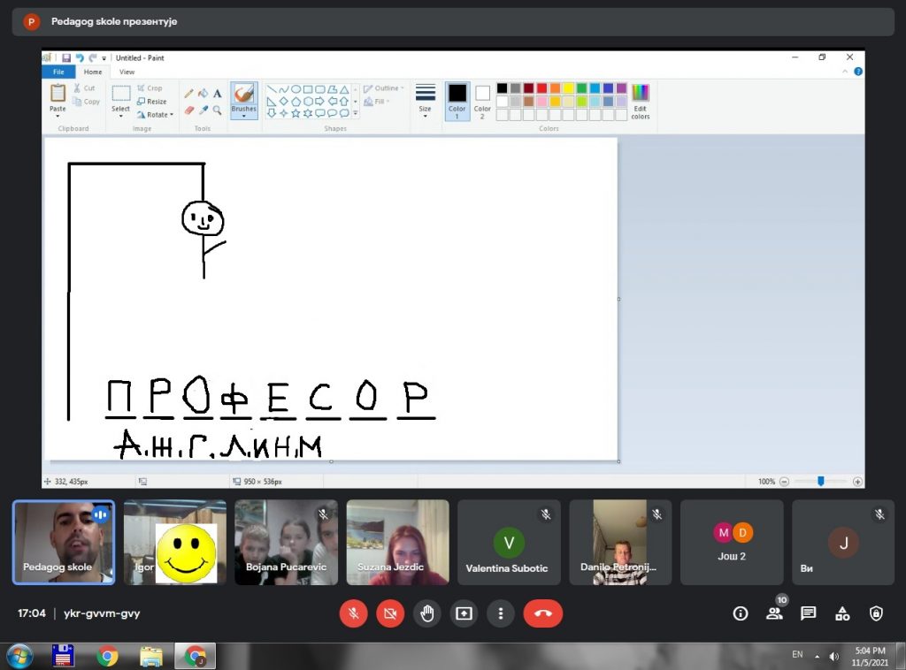Select the yellow color swatch
This screenshot has width=906, height=670.
point(569,88)
